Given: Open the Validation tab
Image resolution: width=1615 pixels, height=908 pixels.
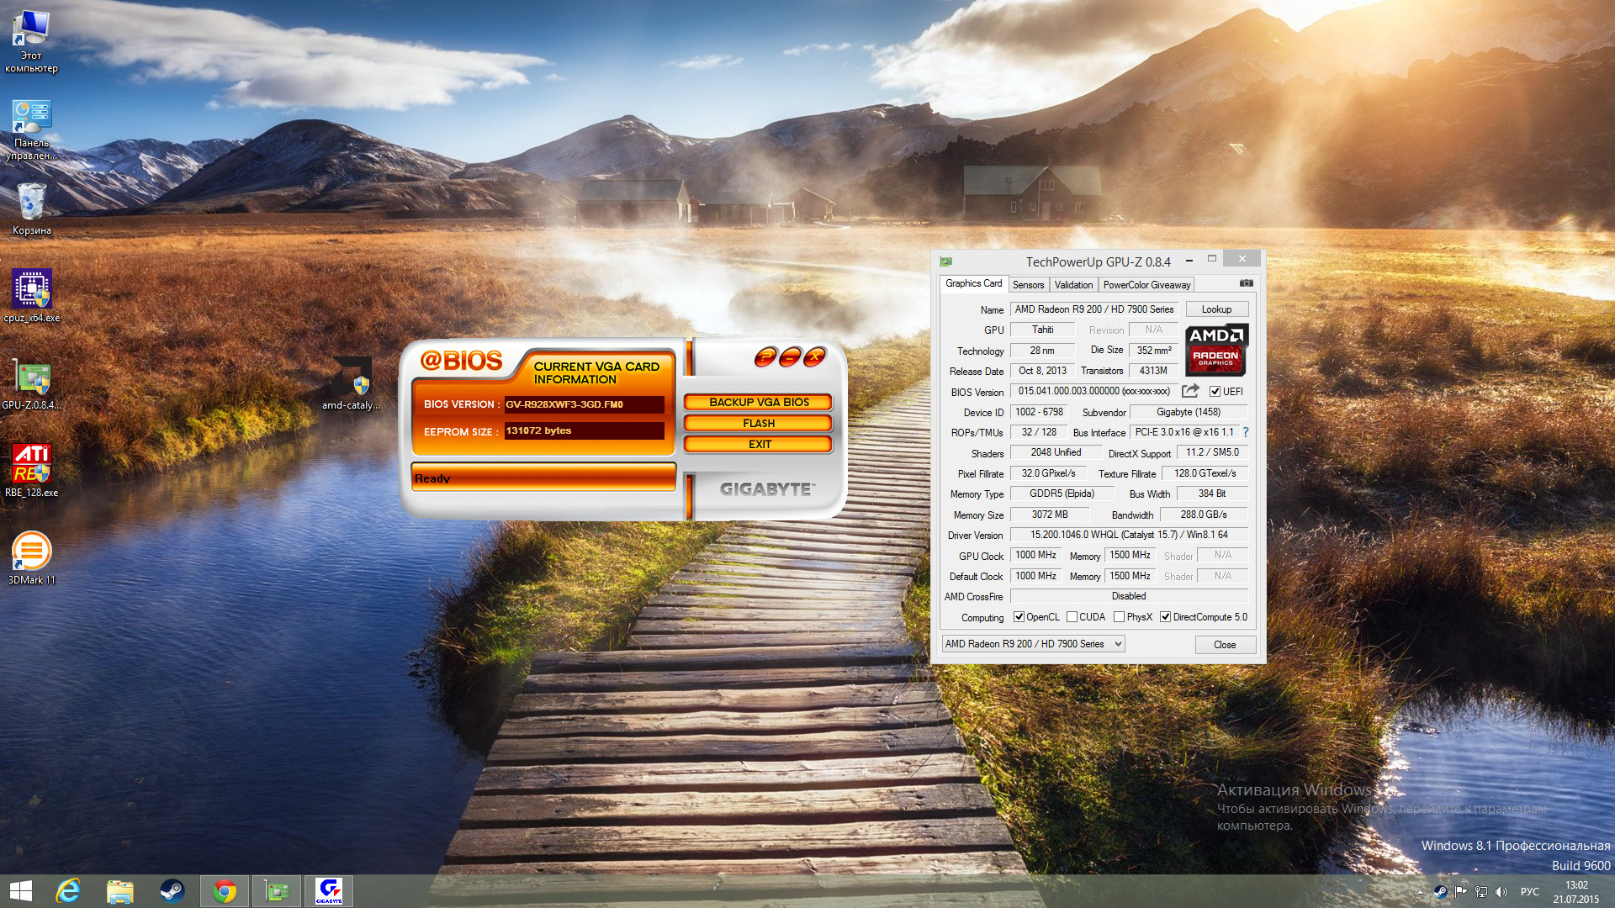Looking at the screenshot, I should click(x=1073, y=285).
